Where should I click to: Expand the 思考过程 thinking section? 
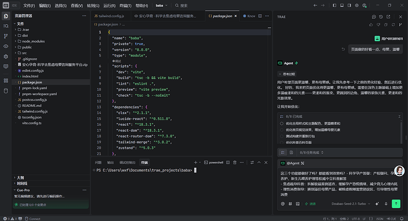tap(287, 74)
